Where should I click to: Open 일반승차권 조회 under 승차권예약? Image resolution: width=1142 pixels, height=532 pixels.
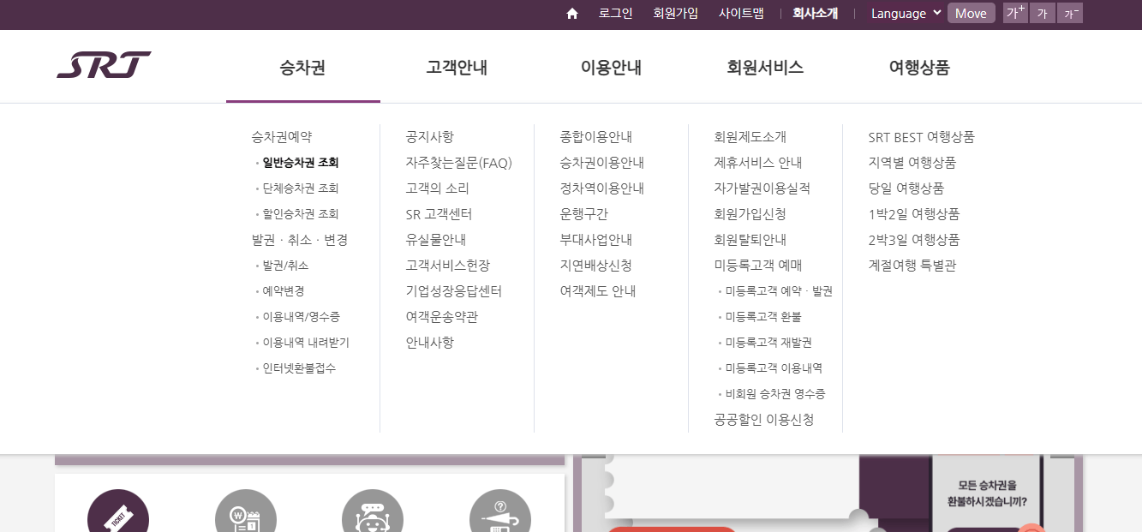(302, 162)
